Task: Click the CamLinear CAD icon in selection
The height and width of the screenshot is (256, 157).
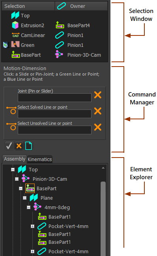Action: coord(15,35)
